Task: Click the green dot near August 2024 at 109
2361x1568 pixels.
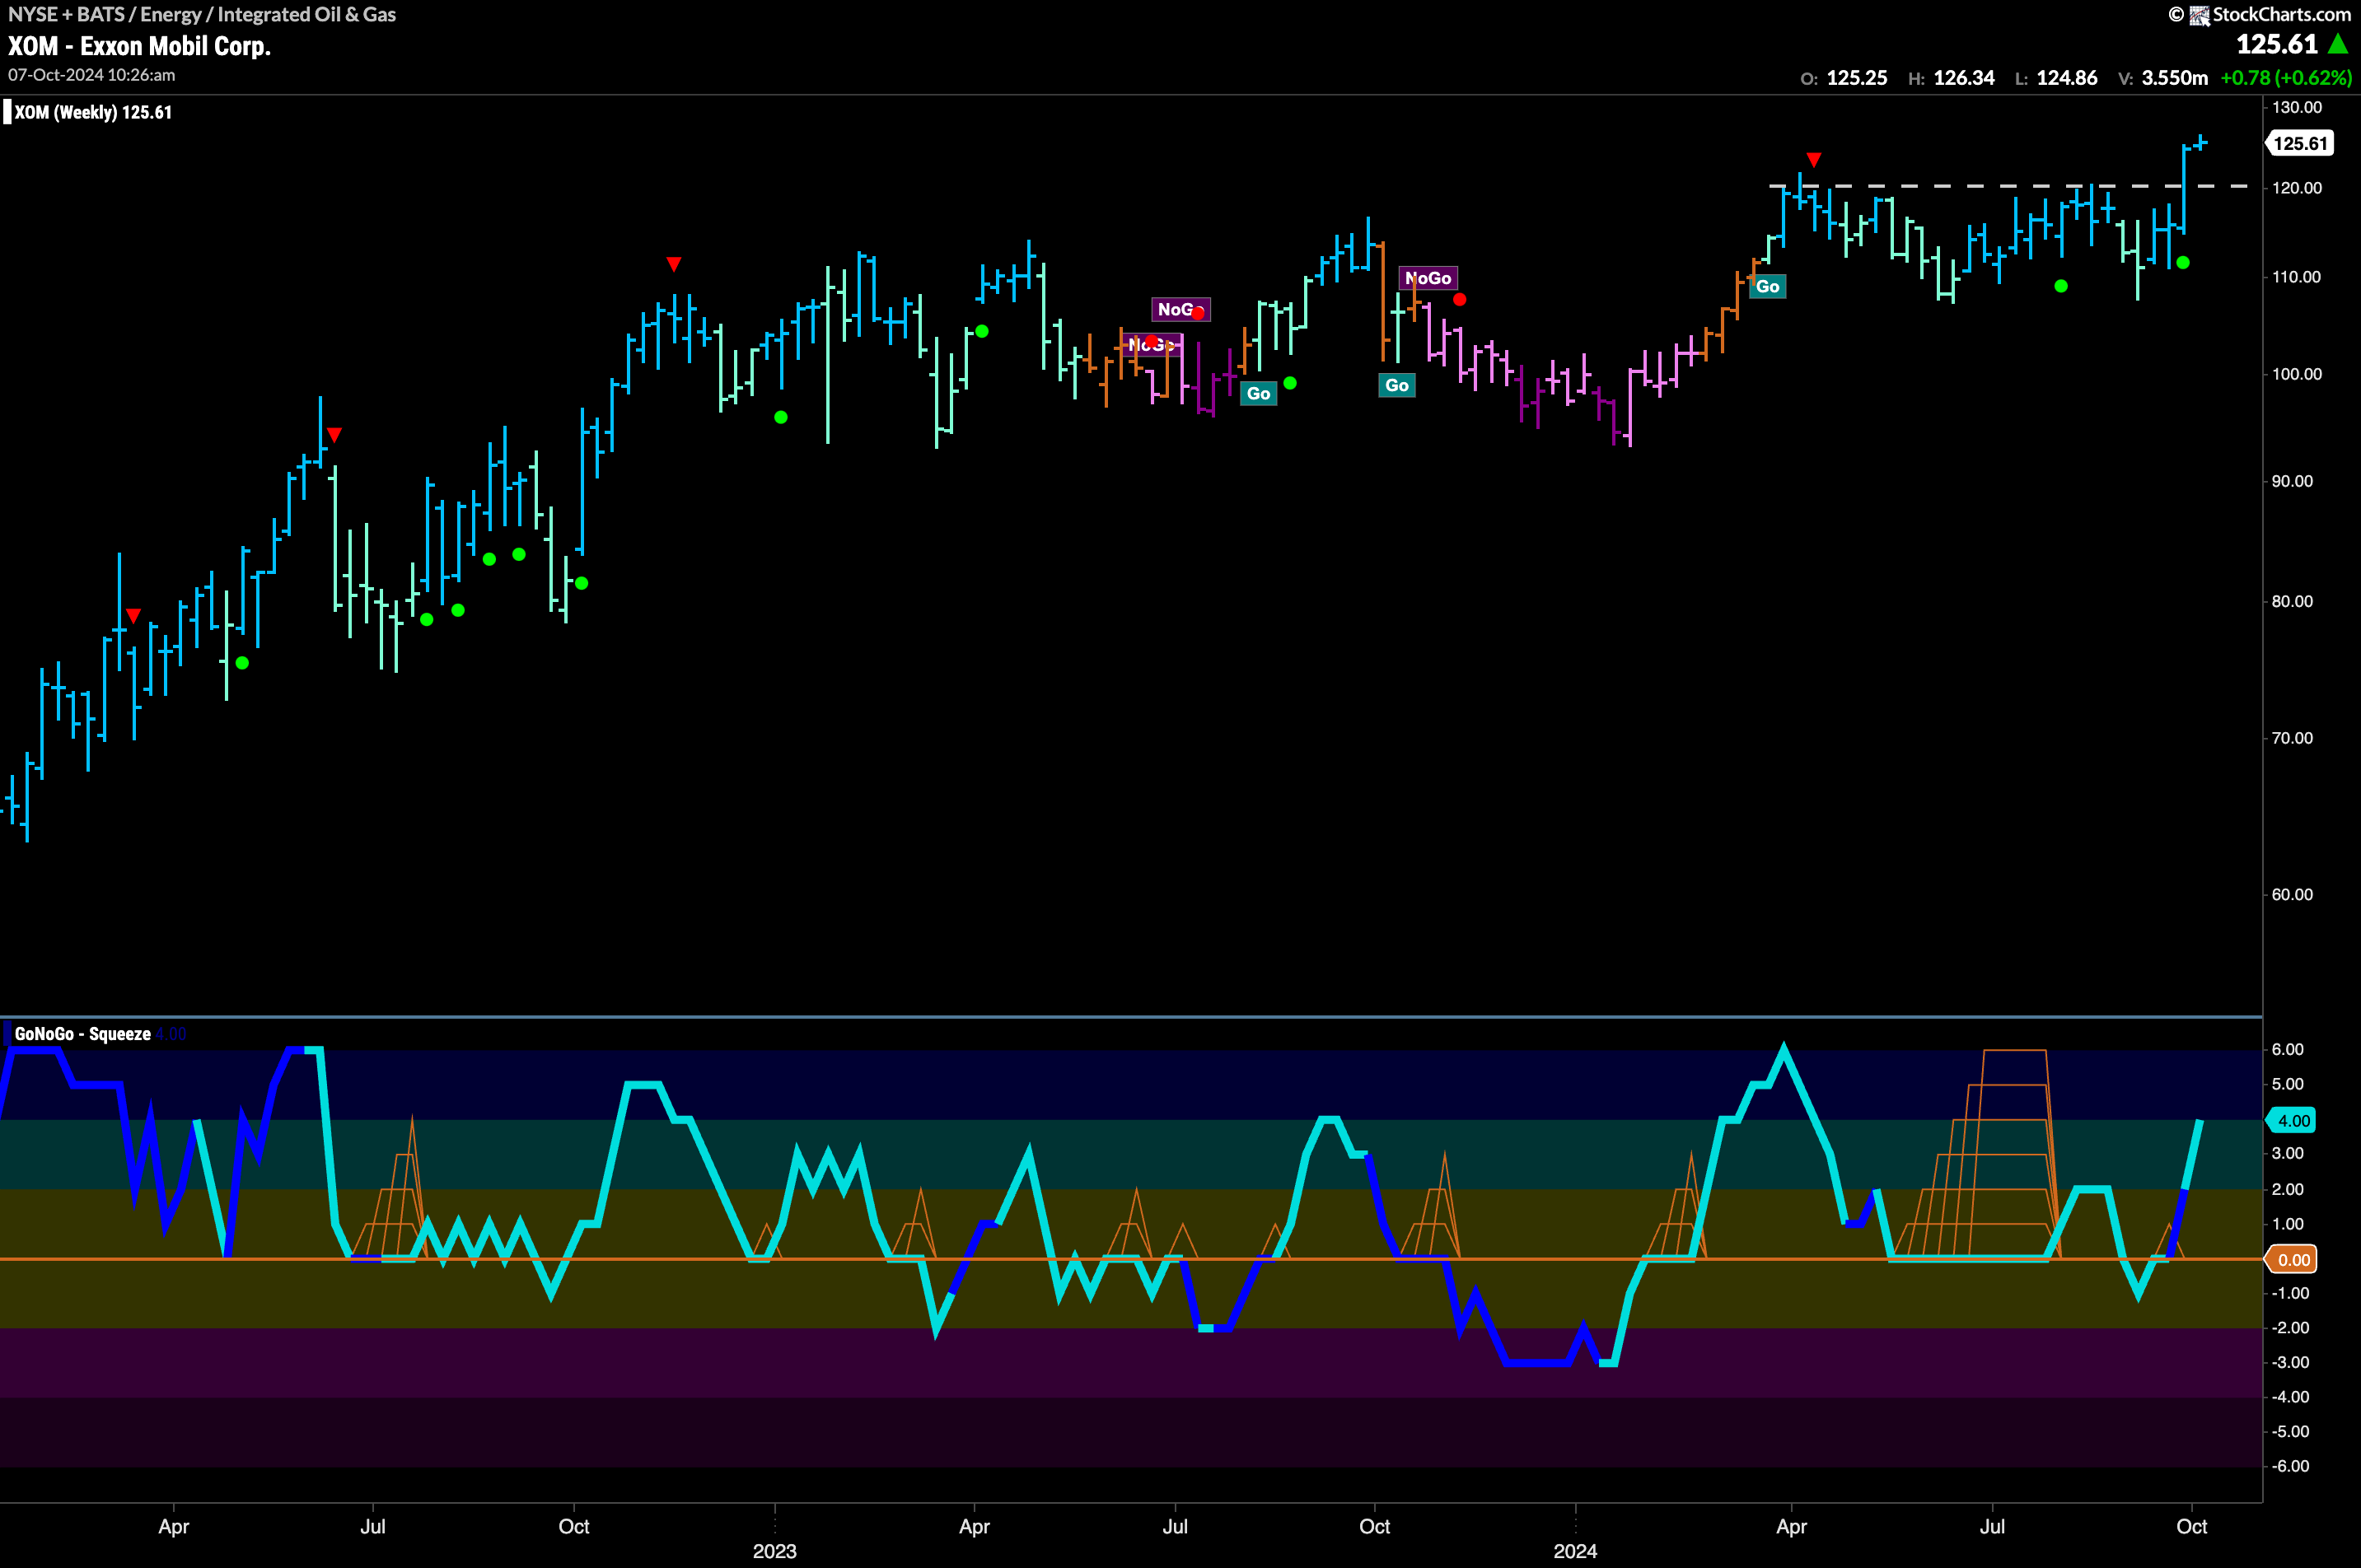Action: click(x=2061, y=286)
